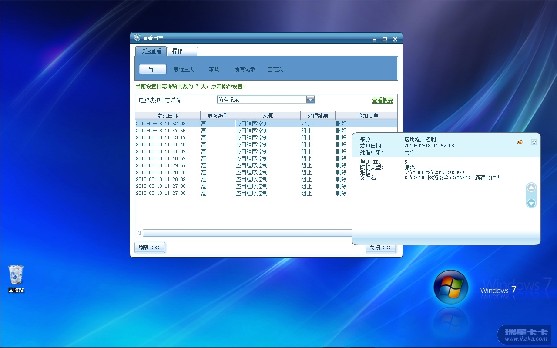Filter logs by 最近三天
This screenshot has height=348, width=557.
[x=184, y=69]
